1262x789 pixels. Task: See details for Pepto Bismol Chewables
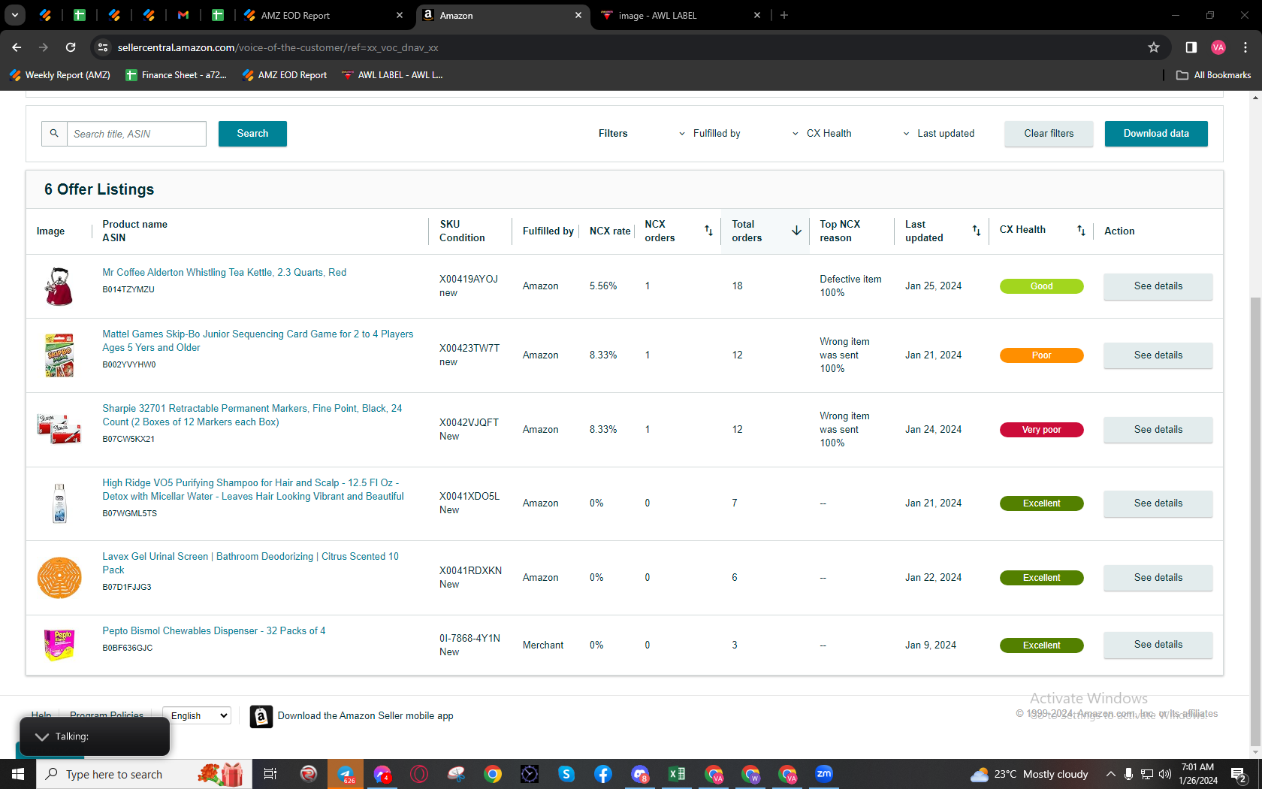pyautogui.click(x=1158, y=645)
